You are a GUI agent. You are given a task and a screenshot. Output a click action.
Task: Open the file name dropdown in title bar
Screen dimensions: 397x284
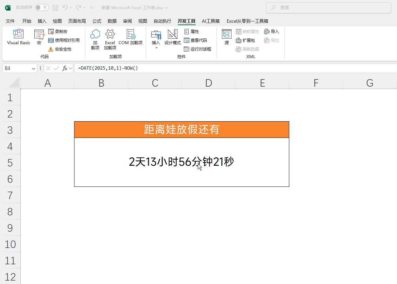166,8
